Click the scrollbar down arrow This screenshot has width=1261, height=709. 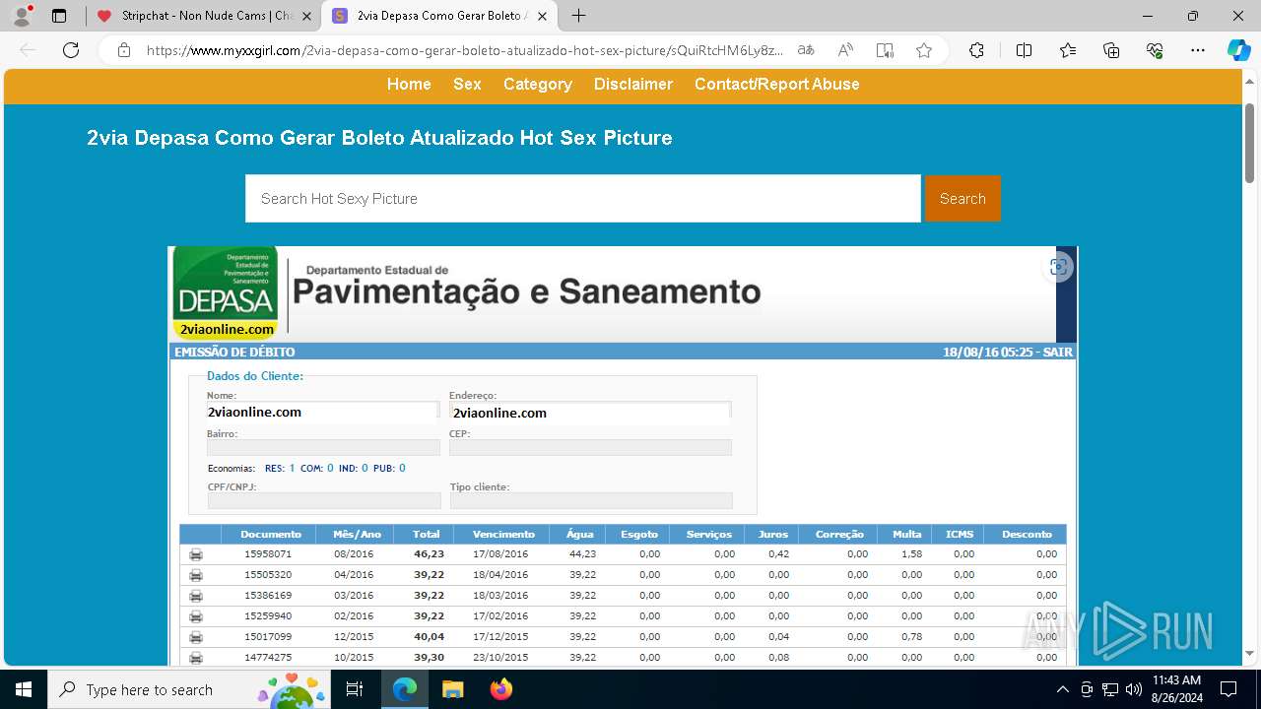1249,653
